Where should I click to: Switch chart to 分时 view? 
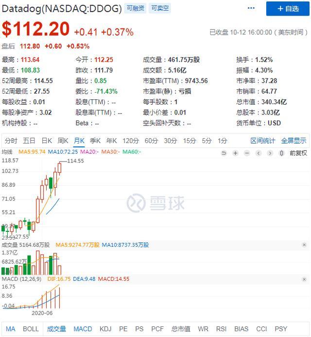point(11,141)
